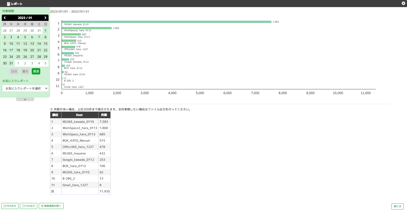Click the Office365 hara 1227 chart label

coord(76,49)
